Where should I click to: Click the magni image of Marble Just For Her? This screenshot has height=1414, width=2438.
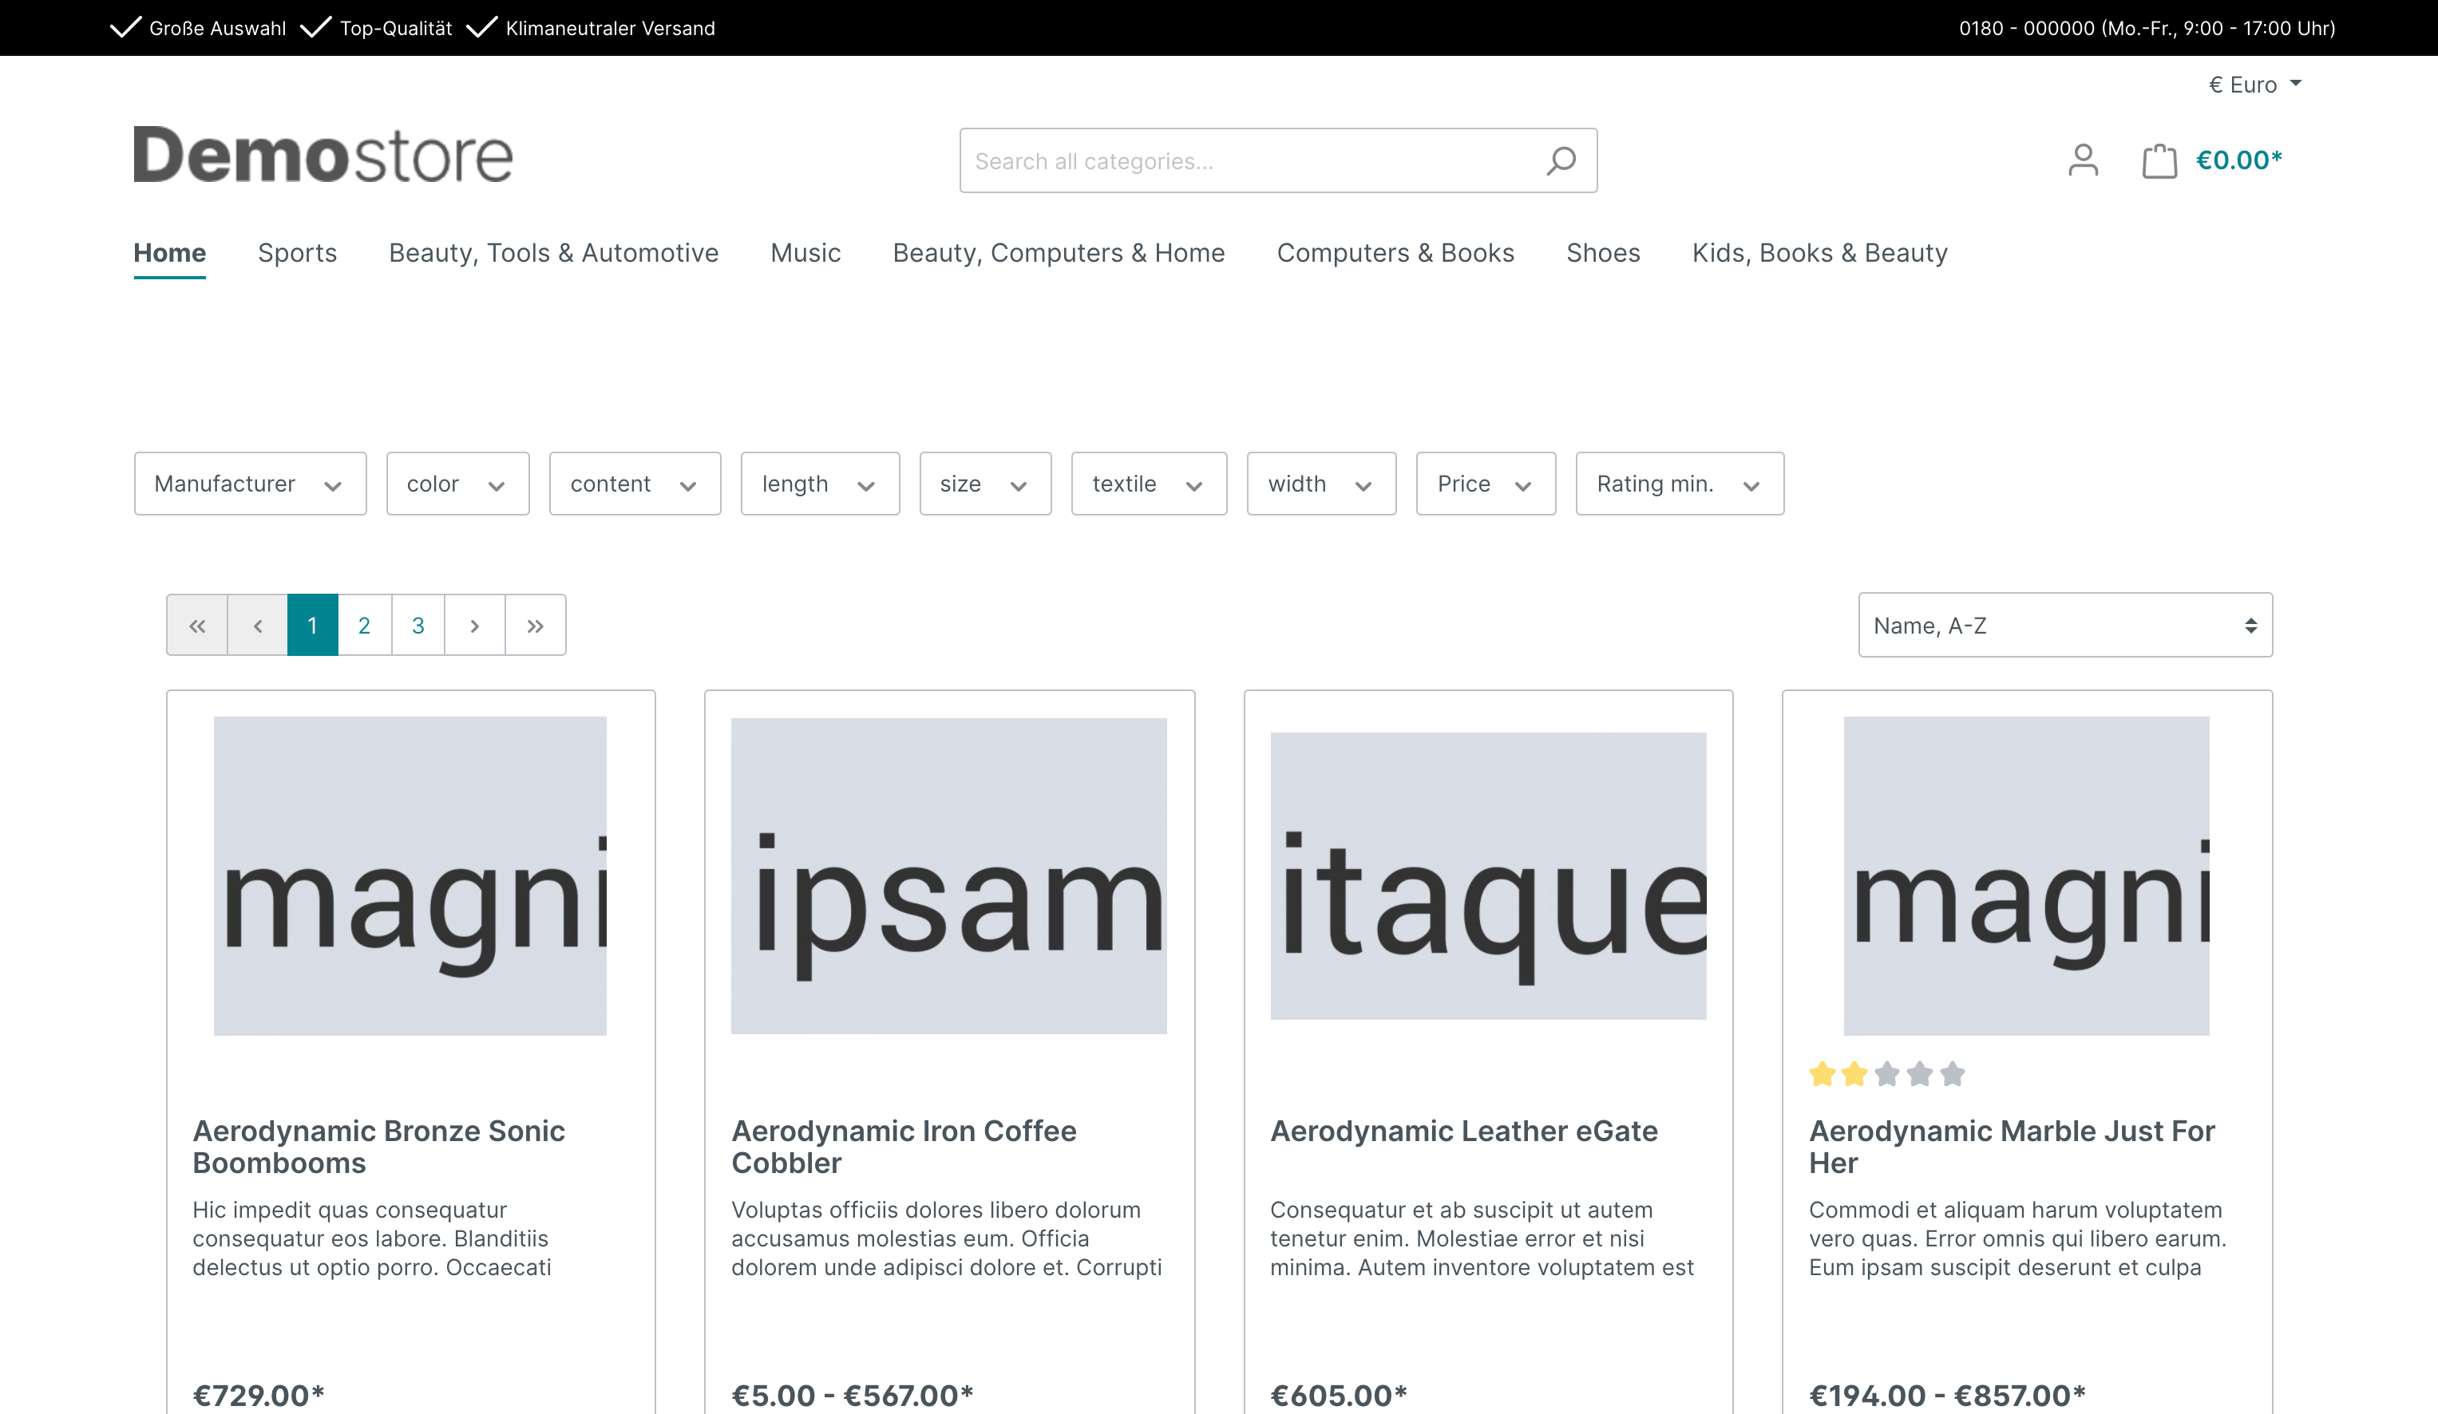[2027, 876]
